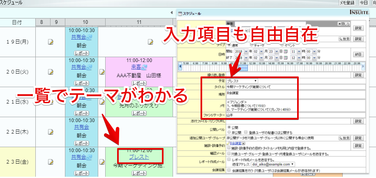The image size is (376, 178).
Task: Open the 共有会 link on 22日(木)
Action: tap(81, 127)
